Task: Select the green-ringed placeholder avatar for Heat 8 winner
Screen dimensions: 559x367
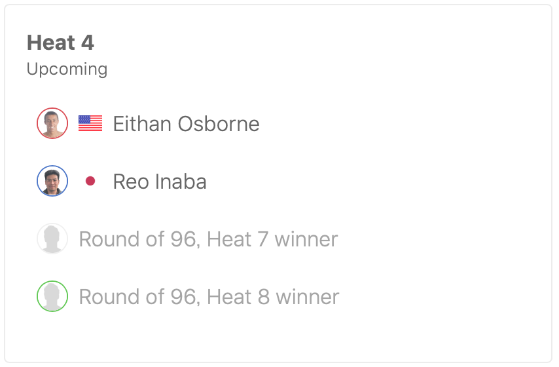Action: [52, 296]
